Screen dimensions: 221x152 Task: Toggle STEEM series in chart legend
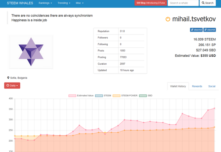pyautogui.click(x=103, y=96)
